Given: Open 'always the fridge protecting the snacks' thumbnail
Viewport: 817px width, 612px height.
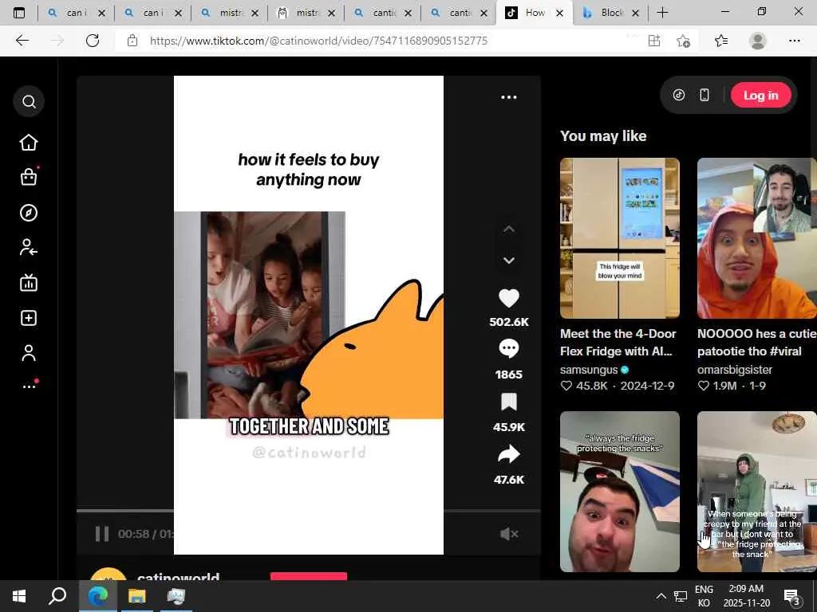Looking at the screenshot, I should pos(619,491).
